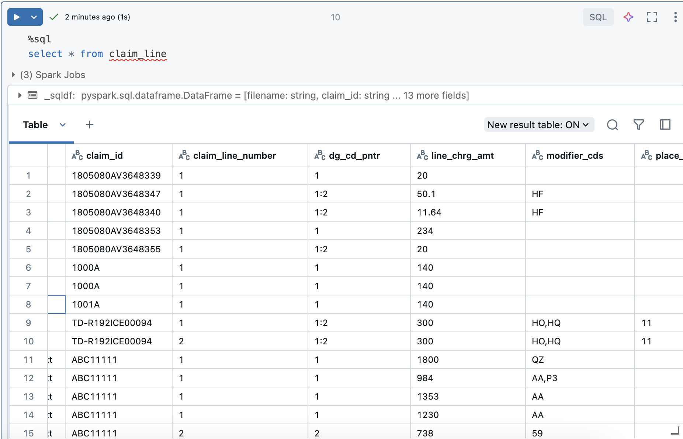This screenshot has height=439, width=683.
Task: Click line charge amount 11.64
Action: [468, 212]
